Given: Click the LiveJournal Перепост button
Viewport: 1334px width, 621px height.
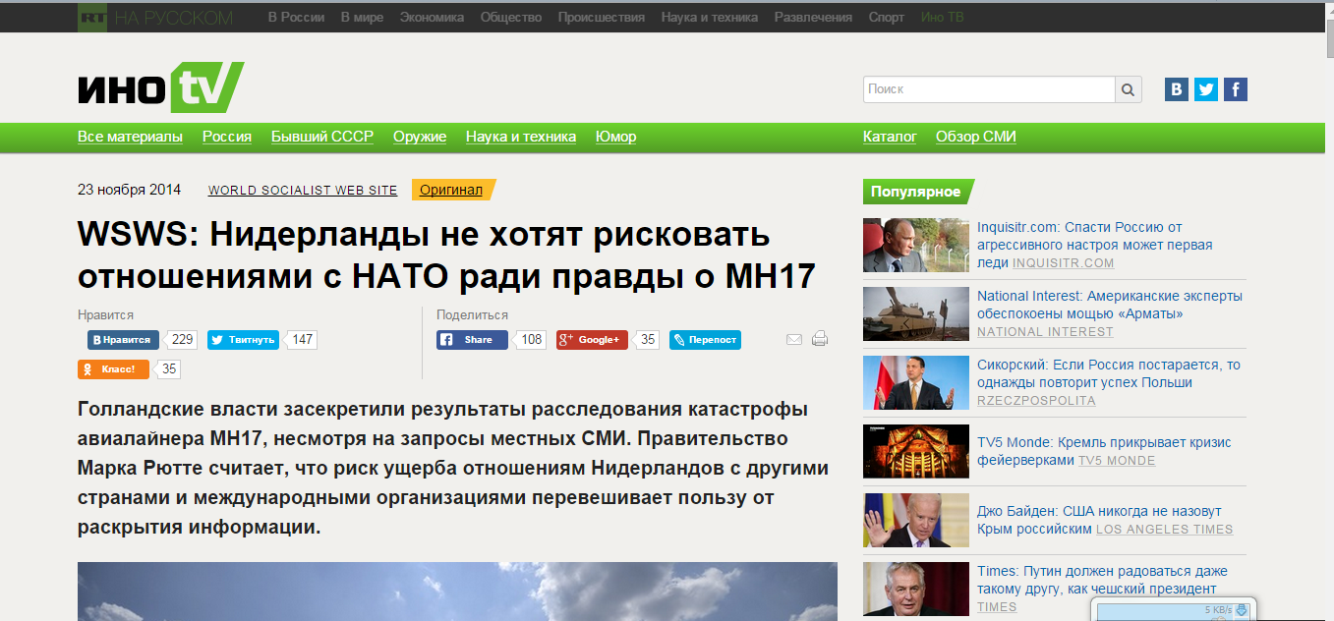Looking at the screenshot, I should click(x=705, y=340).
